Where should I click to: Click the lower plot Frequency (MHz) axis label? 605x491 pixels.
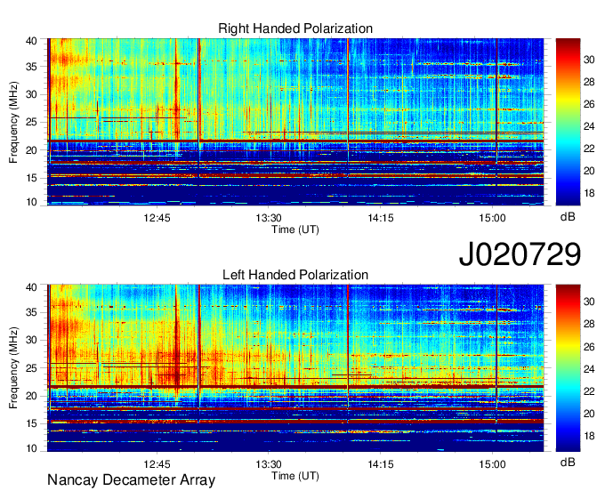click(x=13, y=368)
